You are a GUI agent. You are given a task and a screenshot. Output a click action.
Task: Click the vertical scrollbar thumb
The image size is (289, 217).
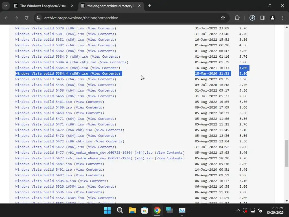(x=286, y=153)
